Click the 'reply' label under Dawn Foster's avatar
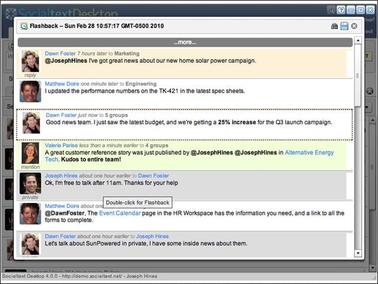Screen dimensions: 378x284 [x=30, y=75]
